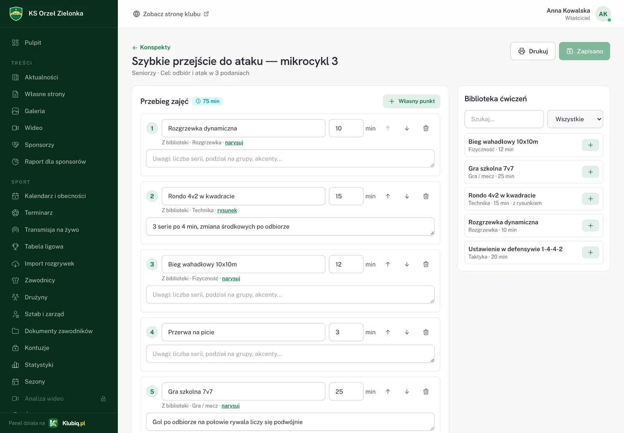Click the Drukuj button
The height and width of the screenshot is (433, 624).
point(533,51)
